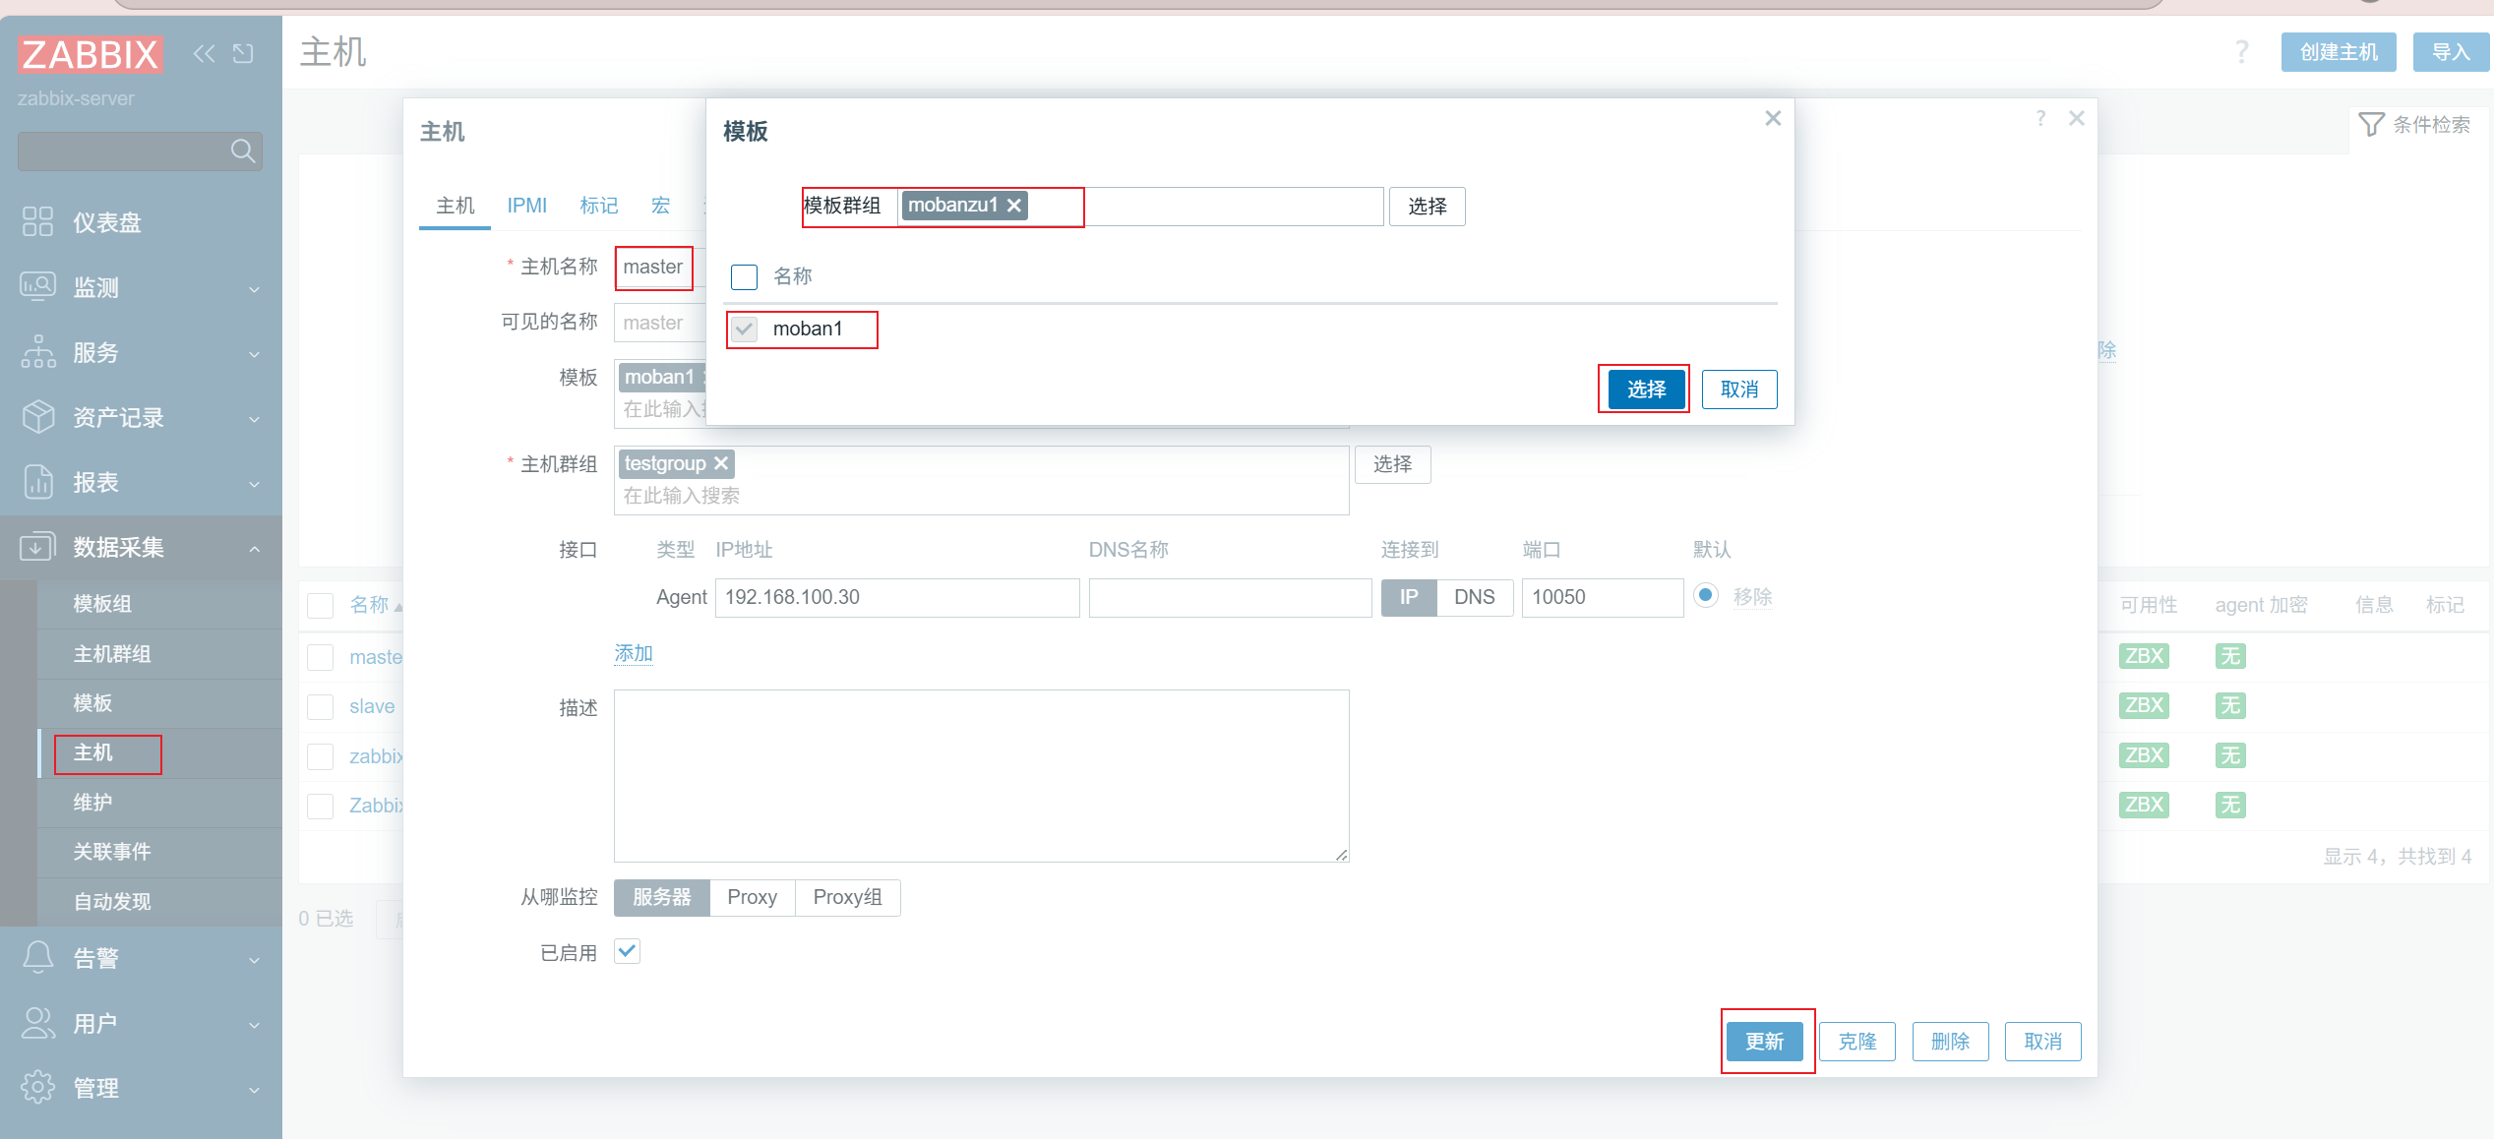Open the 标记 tags tab
This screenshot has height=1139, width=2494.
pyautogui.click(x=598, y=206)
